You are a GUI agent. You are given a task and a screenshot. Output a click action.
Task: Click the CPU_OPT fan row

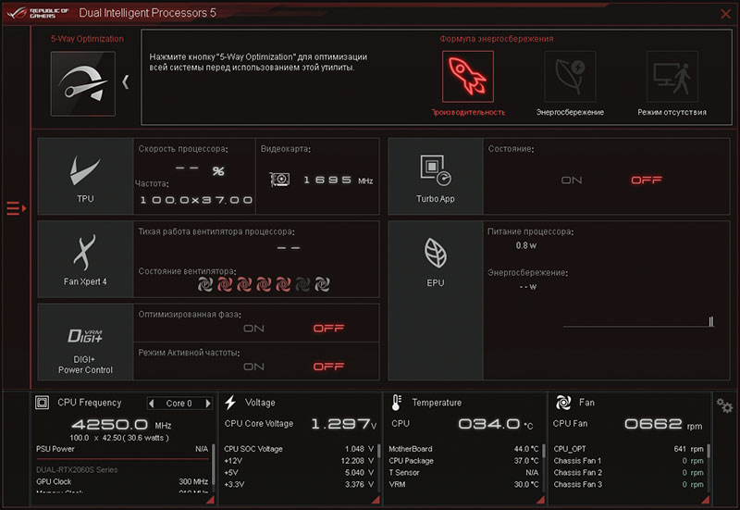coord(629,449)
